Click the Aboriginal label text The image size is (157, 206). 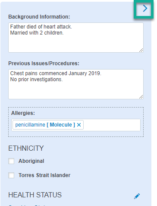(x=31, y=161)
